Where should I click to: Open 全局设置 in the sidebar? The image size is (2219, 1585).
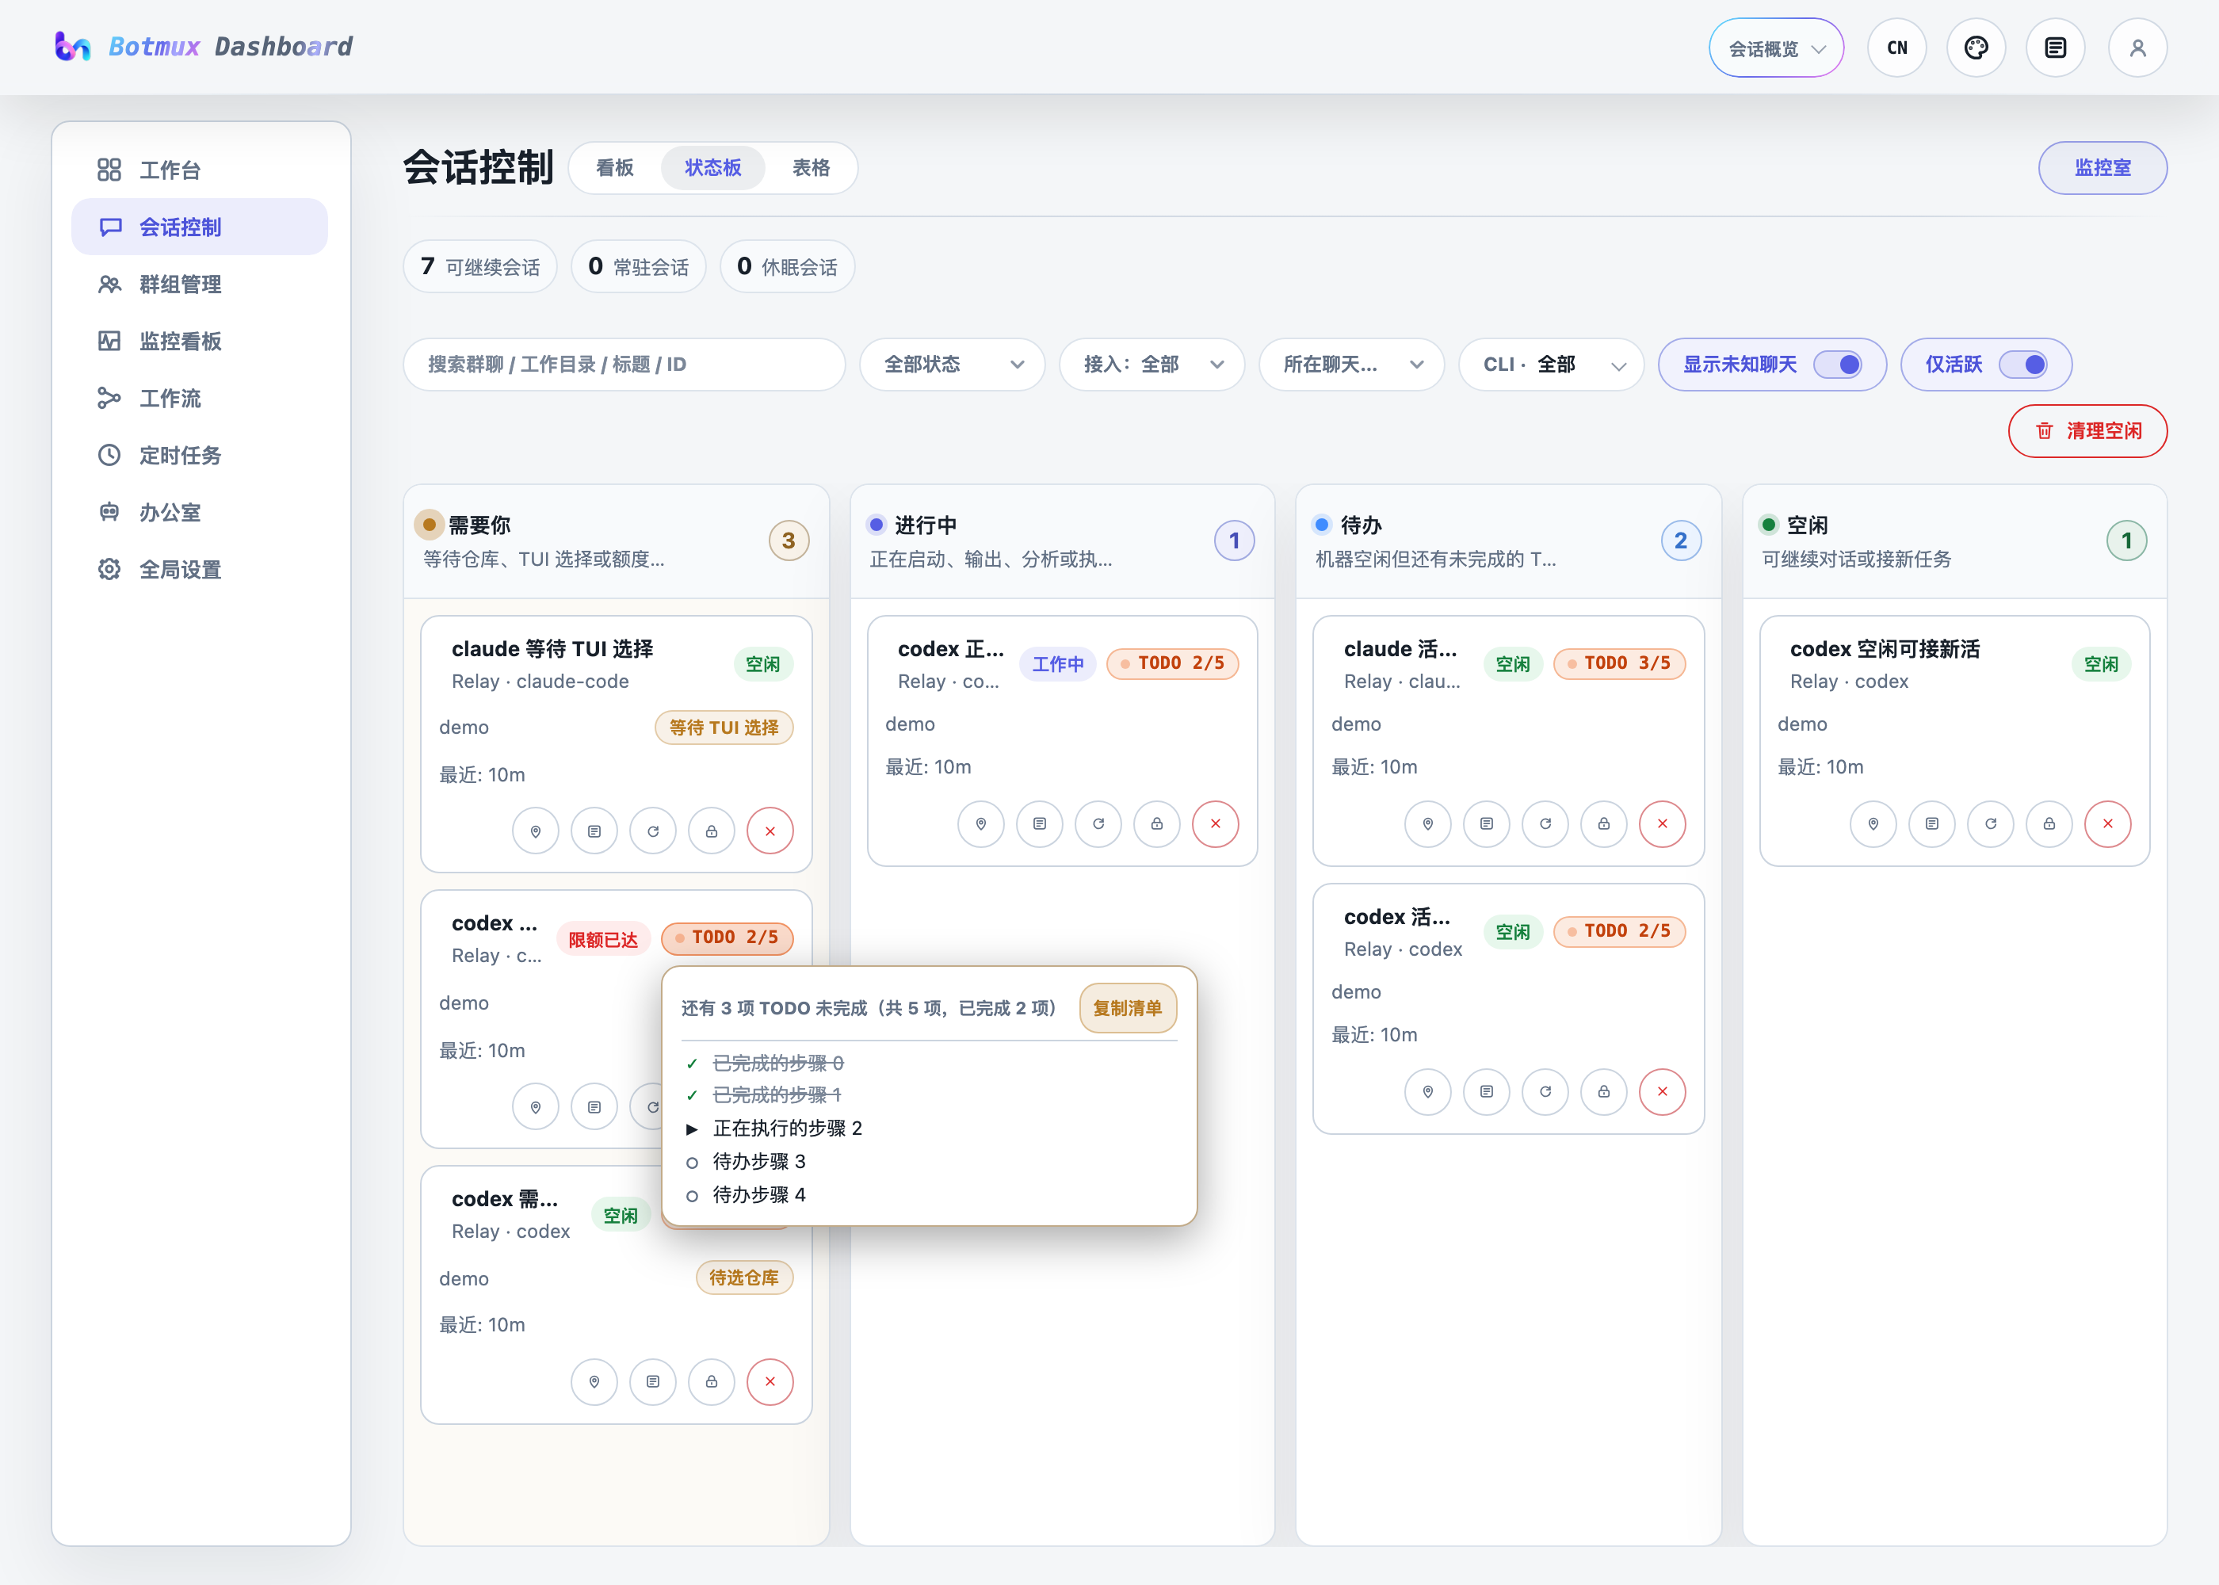tap(199, 569)
